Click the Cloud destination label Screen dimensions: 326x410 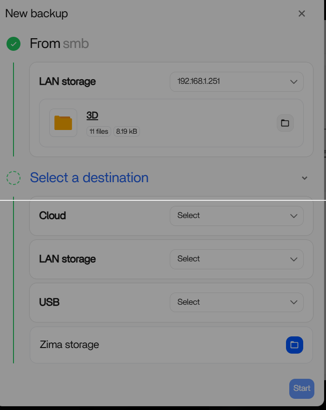(53, 216)
